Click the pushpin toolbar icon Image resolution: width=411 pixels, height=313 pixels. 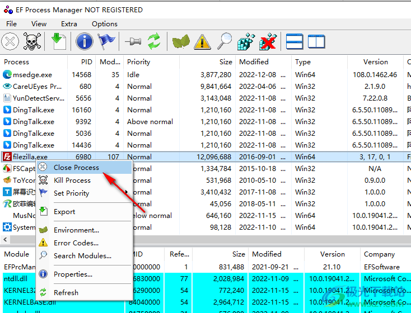(133, 41)
